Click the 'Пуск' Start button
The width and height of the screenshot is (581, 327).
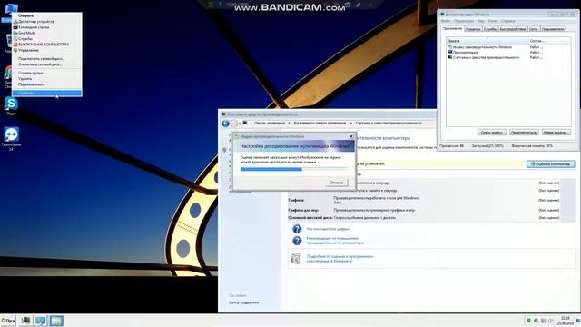point(8,321)
